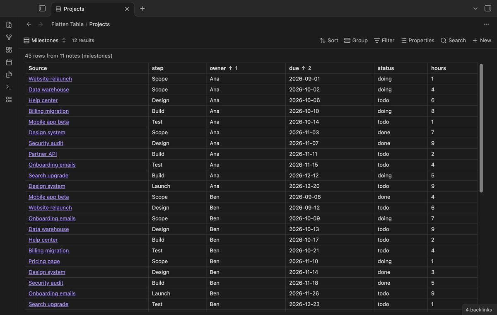Open Help center link in Ana's Design row
Image resolution: width=497 pixels, height=315 pixels.
pyautogui.click(x=43, y=100)
